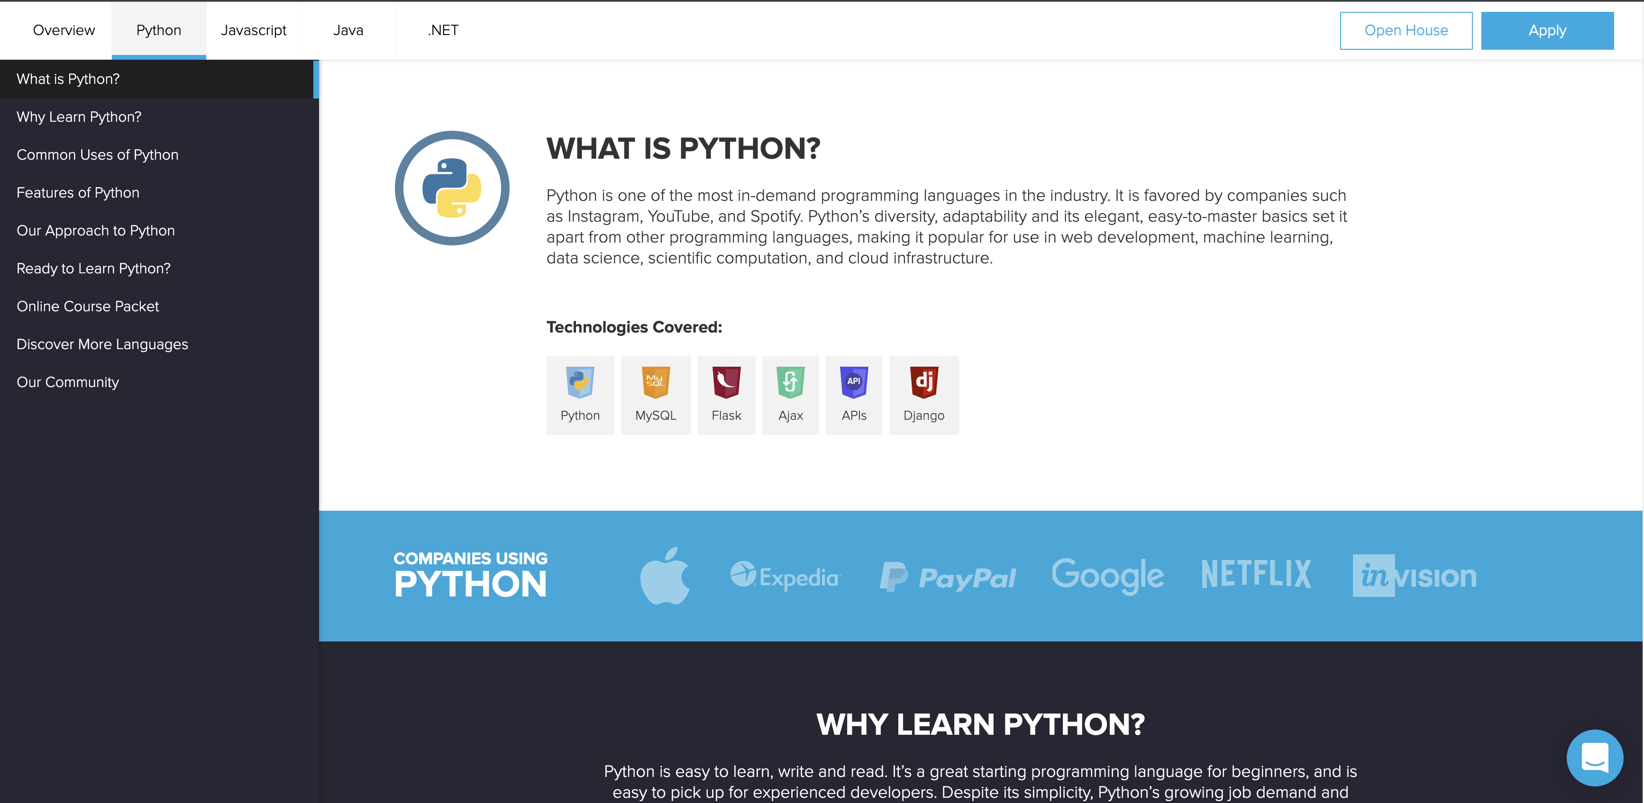Open the chat widget bubble

click(1594, 757)
